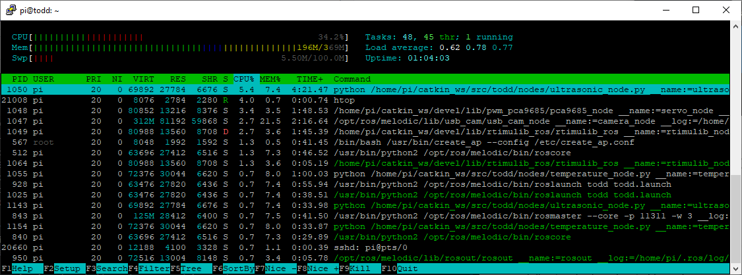Click the Load average values

tap(476, 47)
